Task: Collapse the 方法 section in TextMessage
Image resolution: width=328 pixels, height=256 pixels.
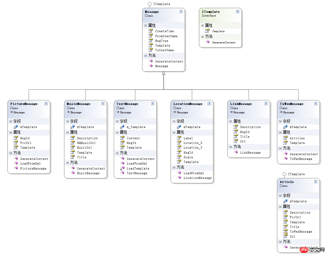Action: [x=117, y=153]
